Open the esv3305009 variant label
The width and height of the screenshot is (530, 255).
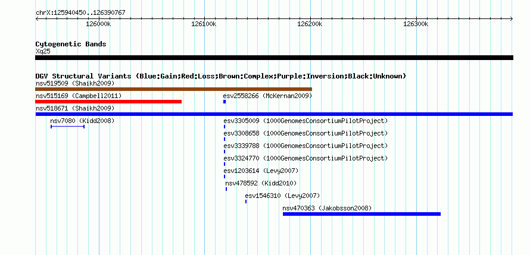tap(305, 121)
